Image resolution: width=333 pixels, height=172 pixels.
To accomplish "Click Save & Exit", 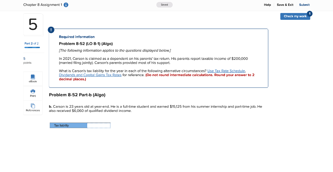I will [285, 5].
